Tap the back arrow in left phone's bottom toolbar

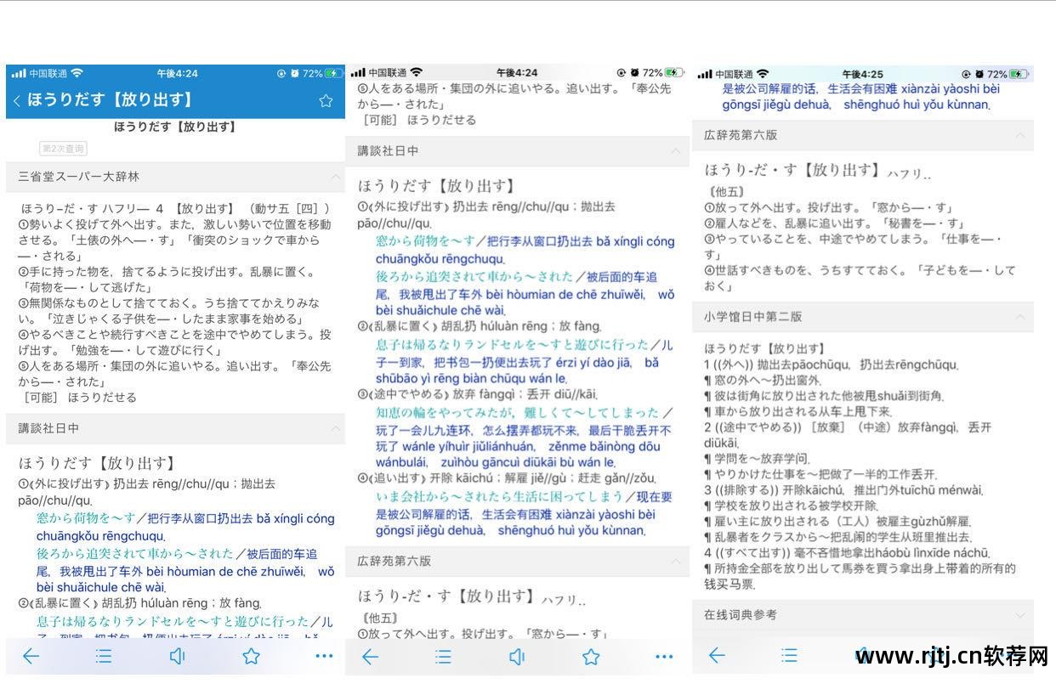(31, 655)
